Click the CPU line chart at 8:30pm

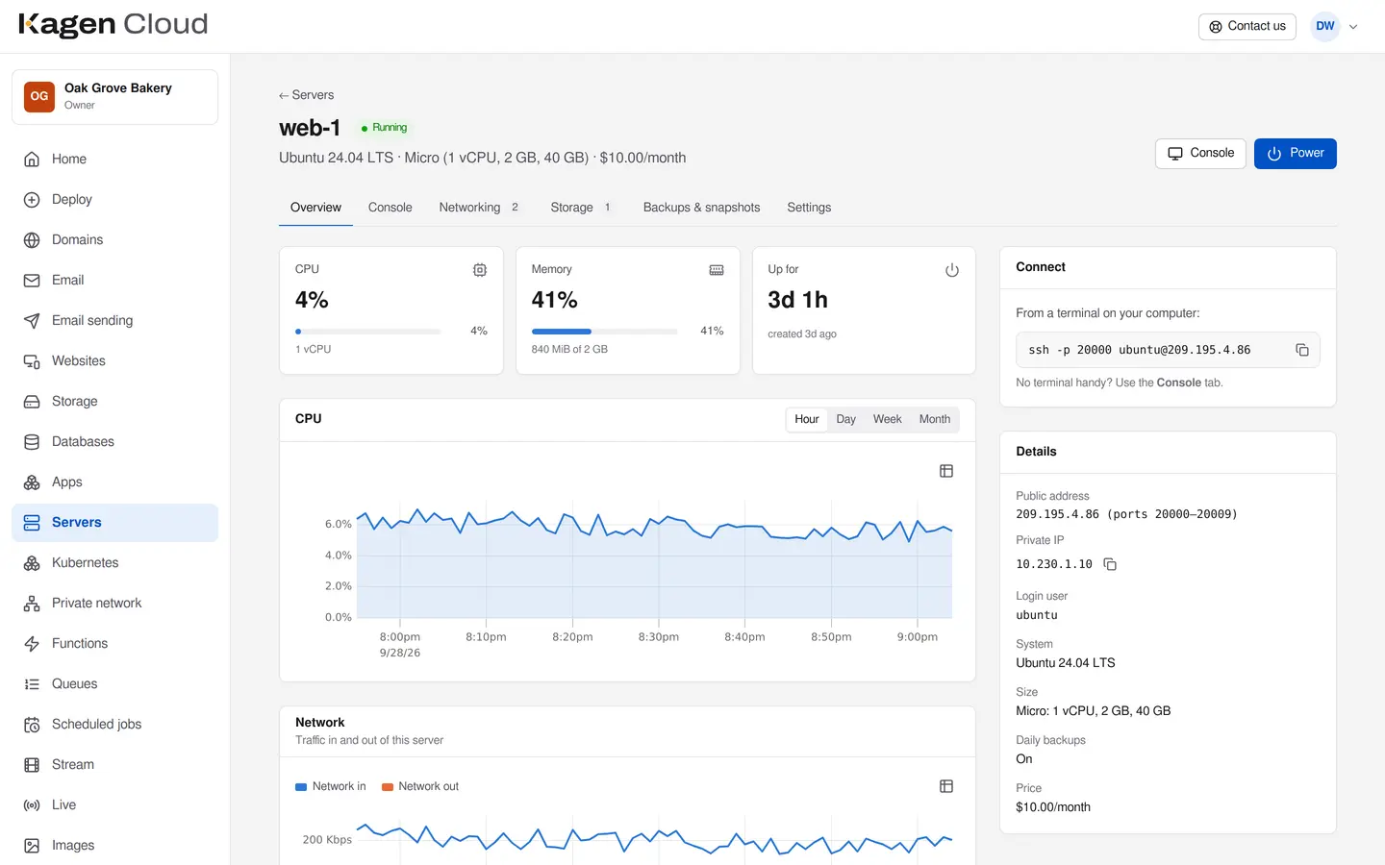659,518
